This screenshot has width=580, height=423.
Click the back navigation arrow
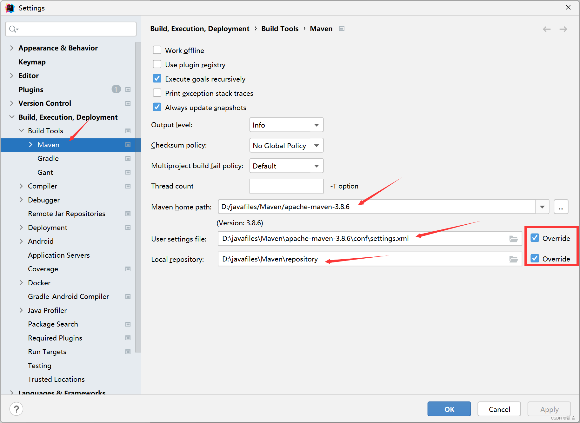tap(546, 29)
